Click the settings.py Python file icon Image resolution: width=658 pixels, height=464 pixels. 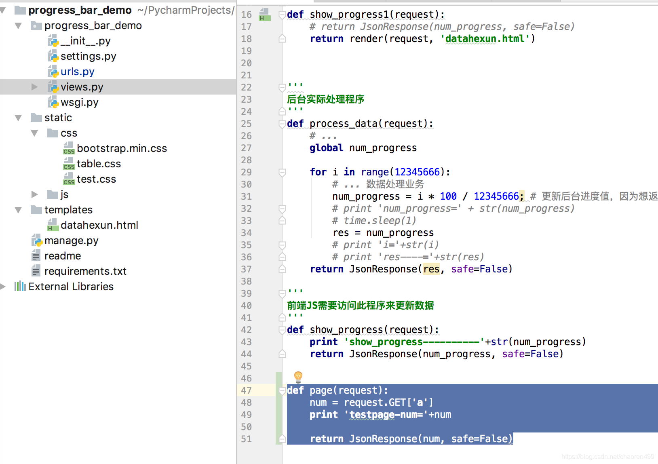53,56
